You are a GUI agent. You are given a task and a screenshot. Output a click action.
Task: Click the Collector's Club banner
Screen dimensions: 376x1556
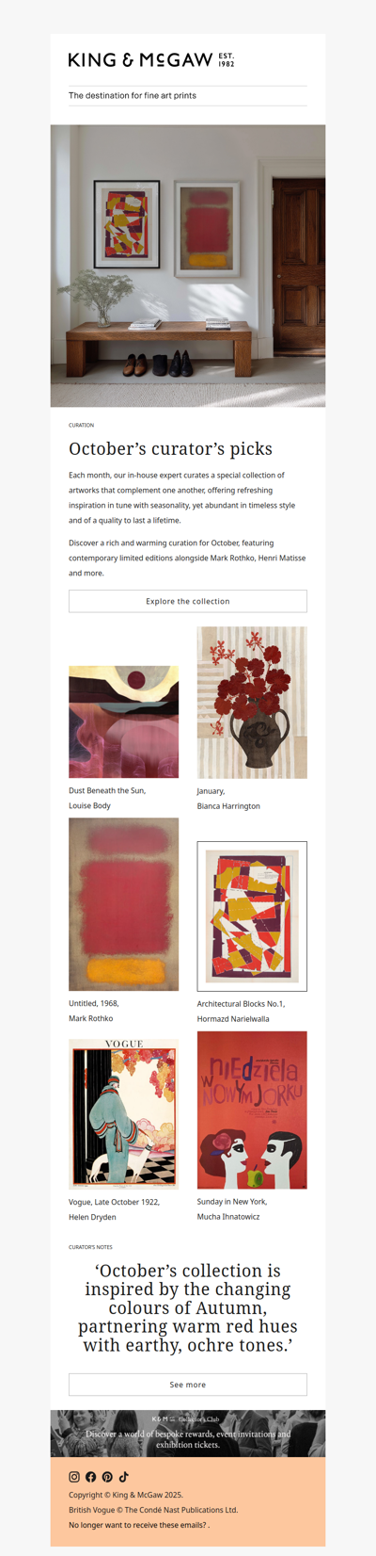[x=188, y=1434]
